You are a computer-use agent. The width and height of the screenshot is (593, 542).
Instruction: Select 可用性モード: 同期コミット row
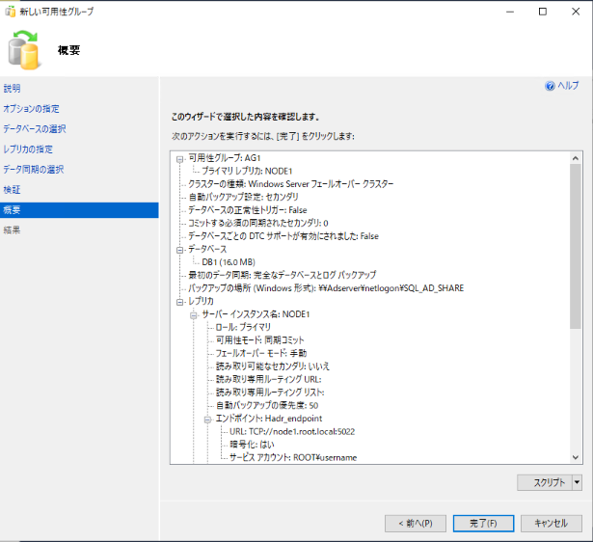pos(259,340)
